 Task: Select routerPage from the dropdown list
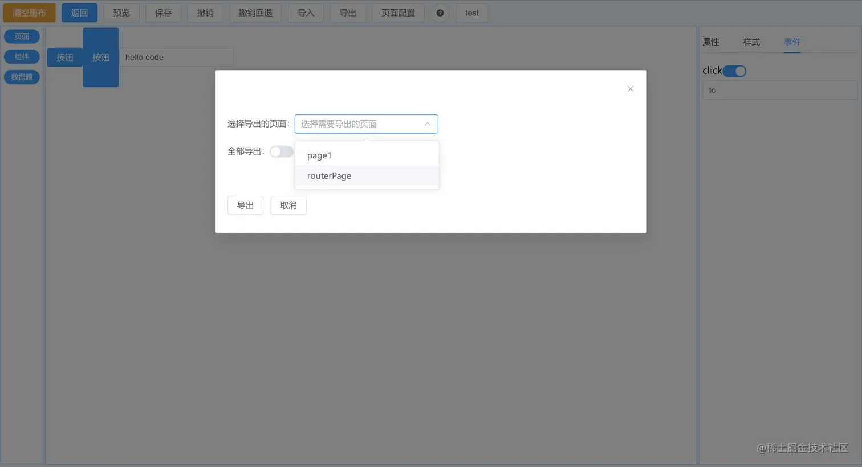point(329,175)
